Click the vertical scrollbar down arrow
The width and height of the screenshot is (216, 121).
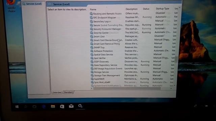coord(174,85)
